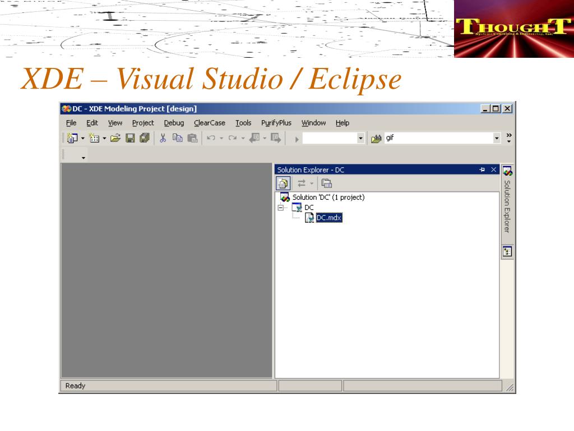Open the Navigate Backward dropdown arrow
The image size is (574, 431).
[x=265, y=139]
